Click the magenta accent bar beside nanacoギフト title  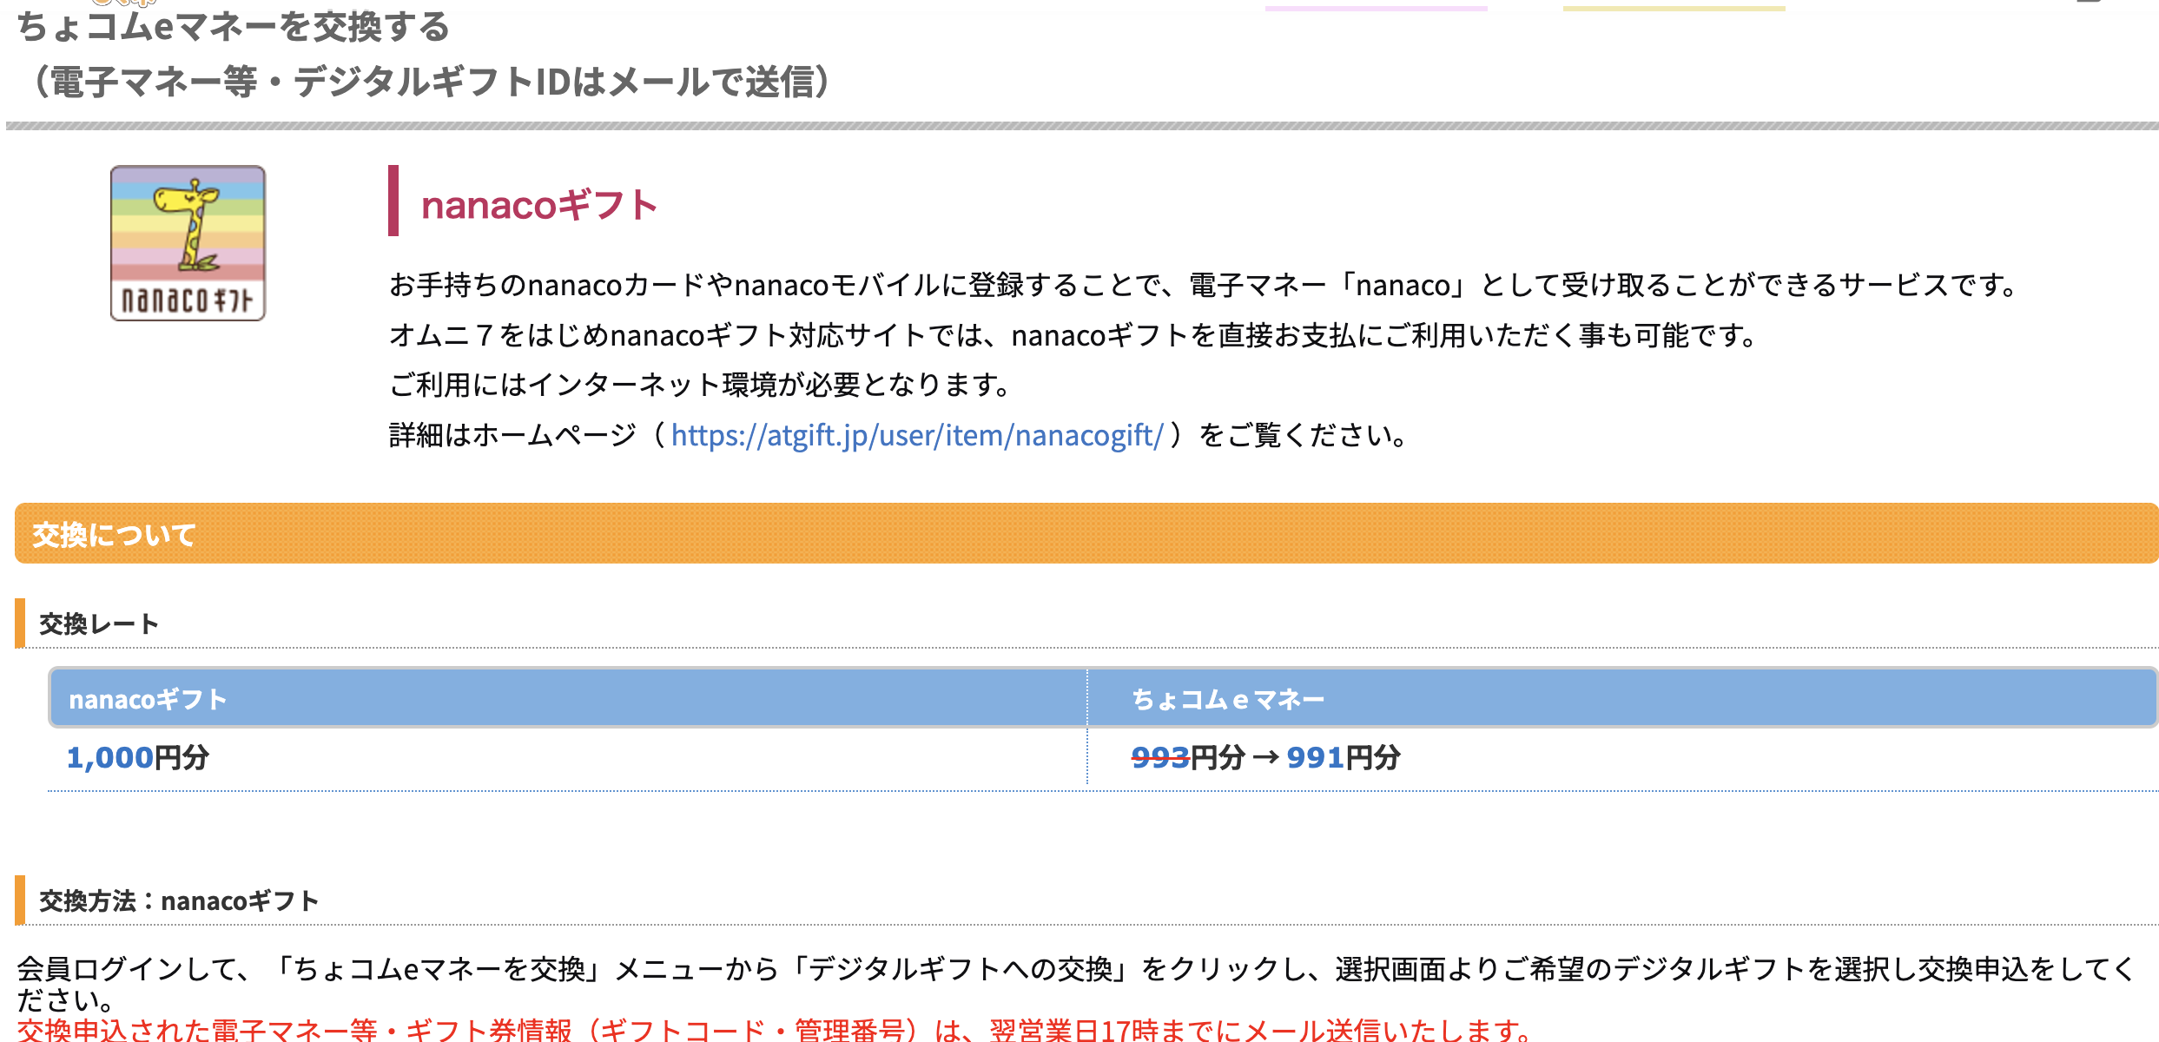coord(393,201)
